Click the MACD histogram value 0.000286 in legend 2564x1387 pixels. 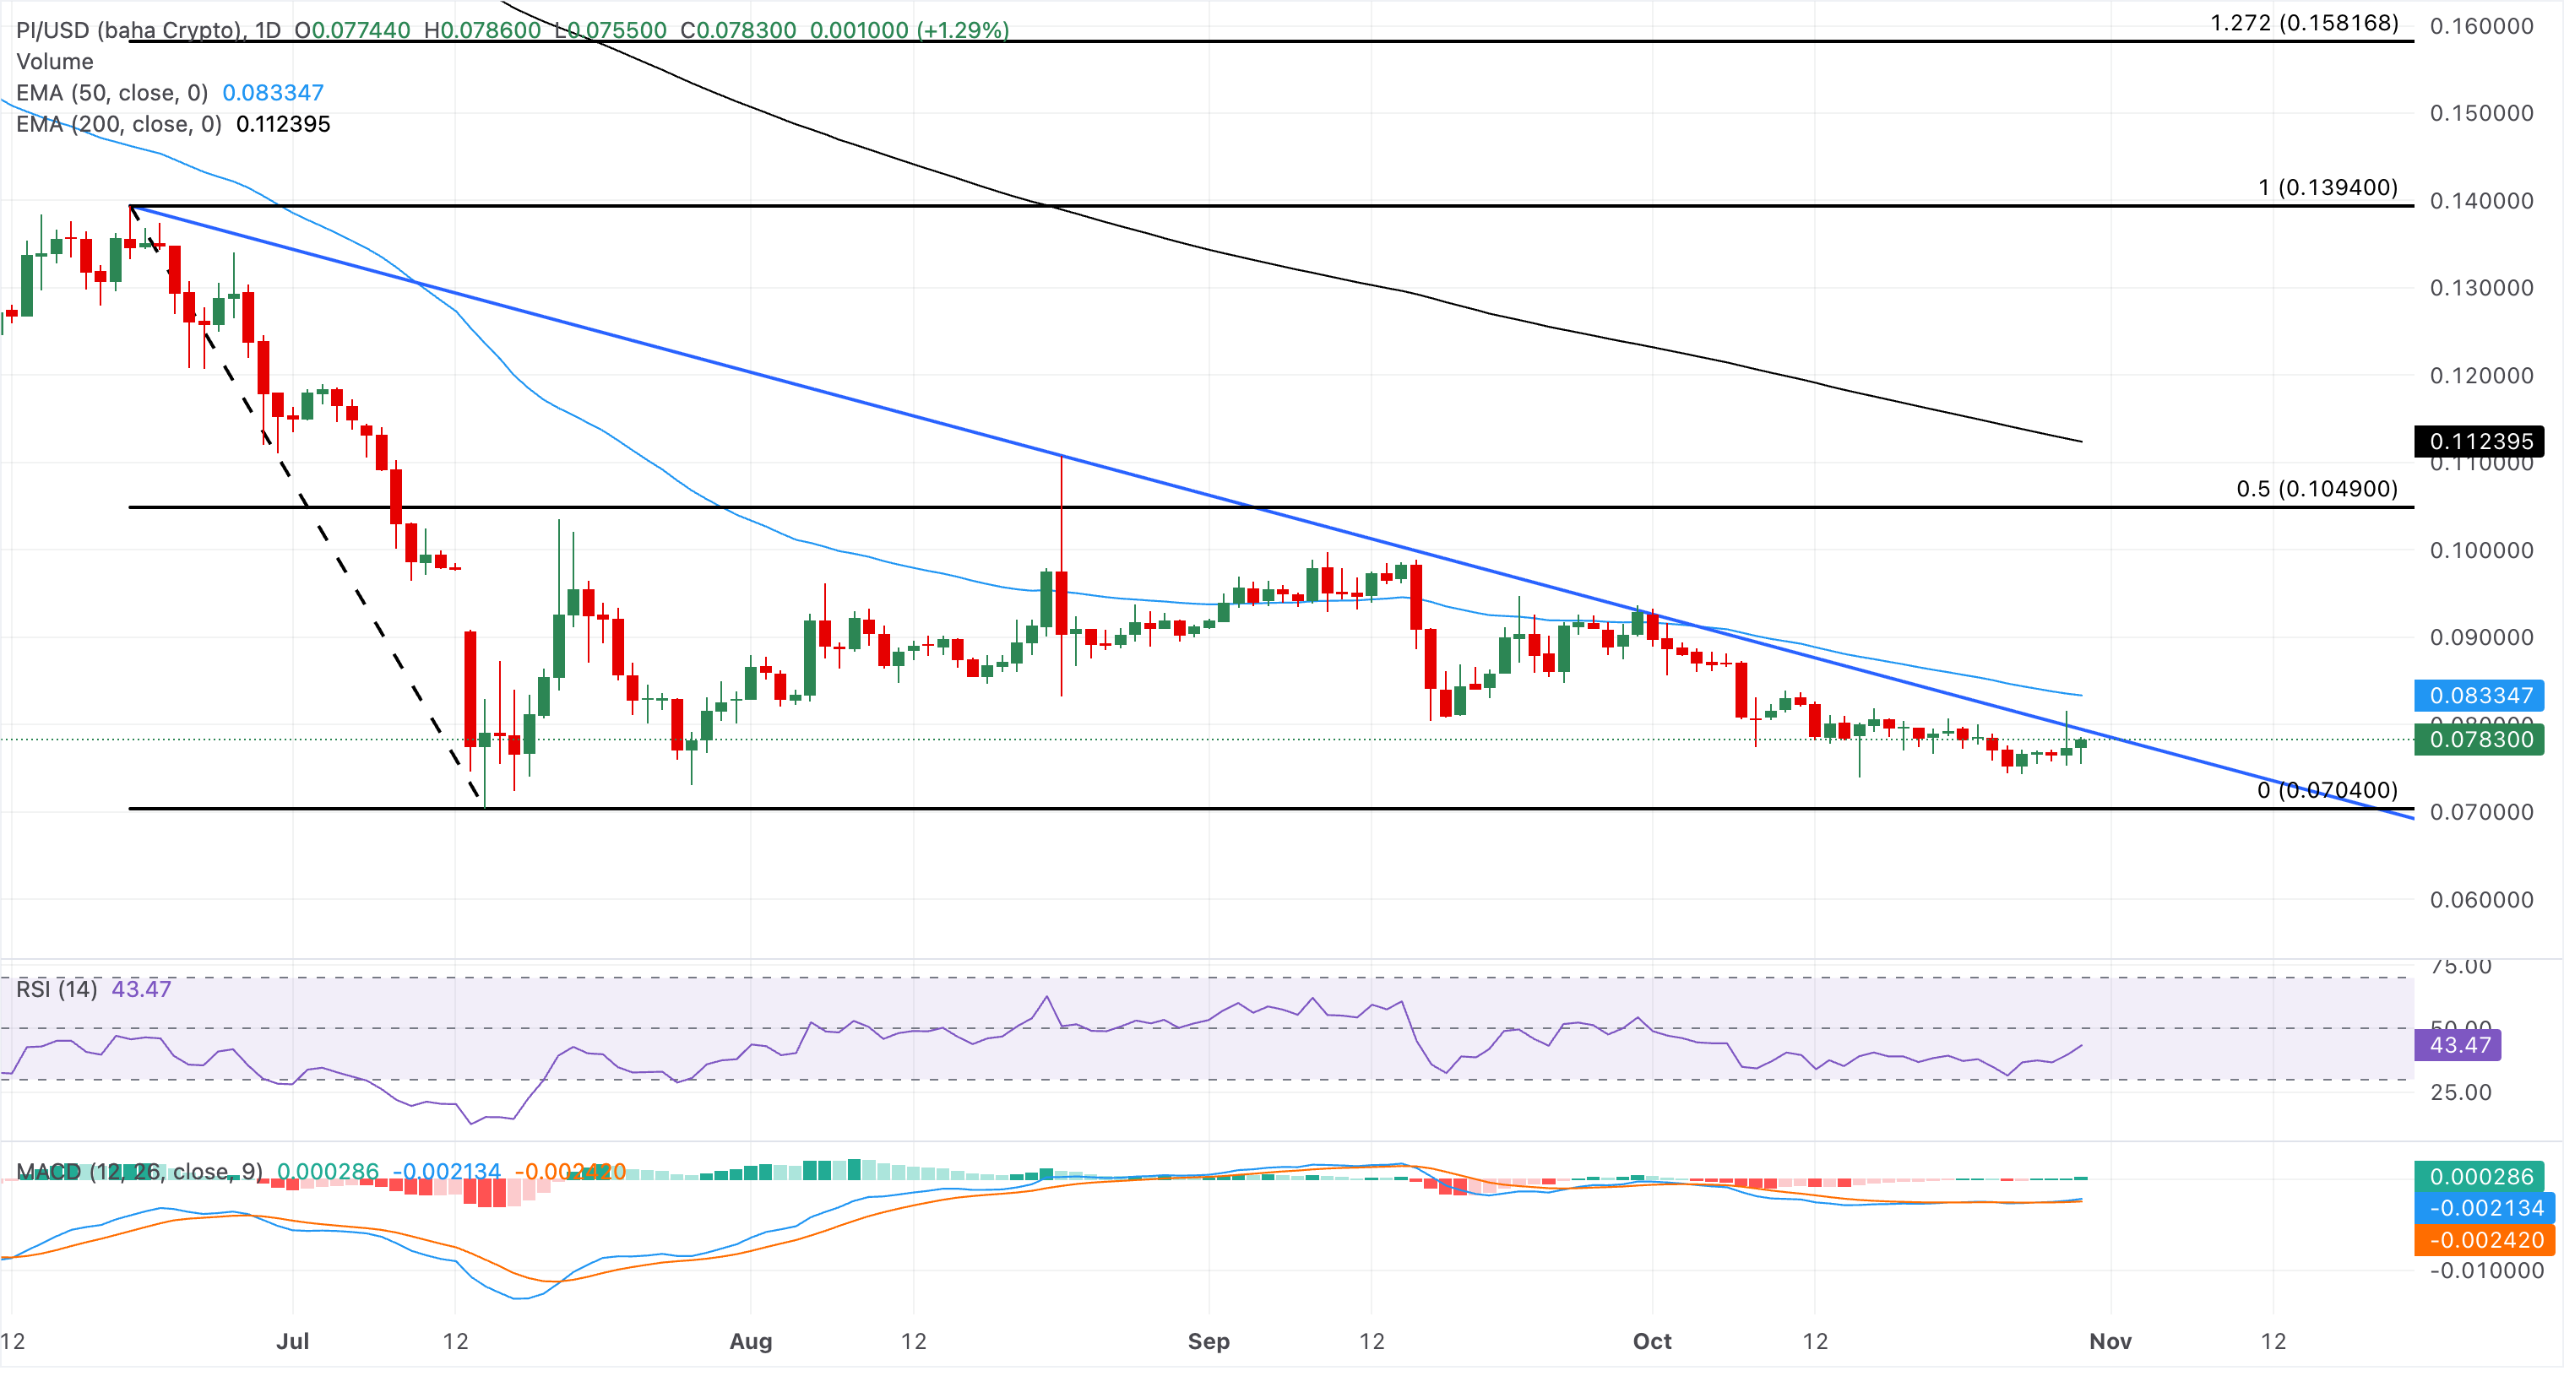(x=329, y=1171)
